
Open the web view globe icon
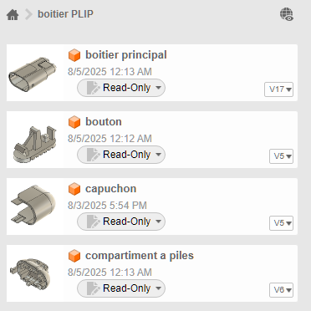287,14
